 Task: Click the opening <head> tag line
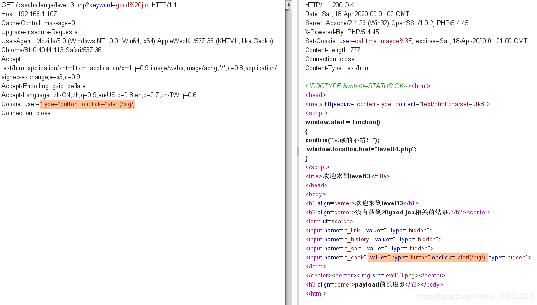(x=316, y=95)
